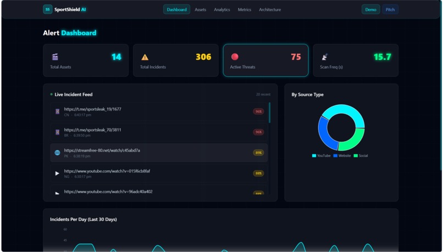Screen dimensions: 443x252
Task: Select the Total Assets card value 14
Action: (x=117, y=57)
